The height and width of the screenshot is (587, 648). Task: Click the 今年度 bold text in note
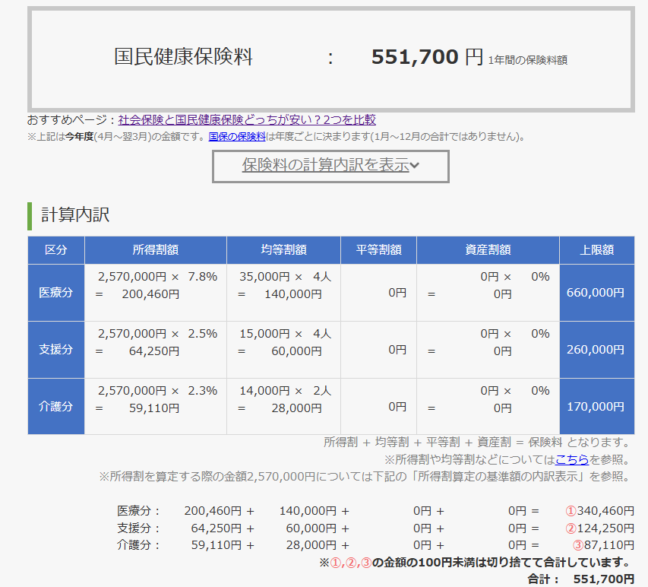[80, 137]
